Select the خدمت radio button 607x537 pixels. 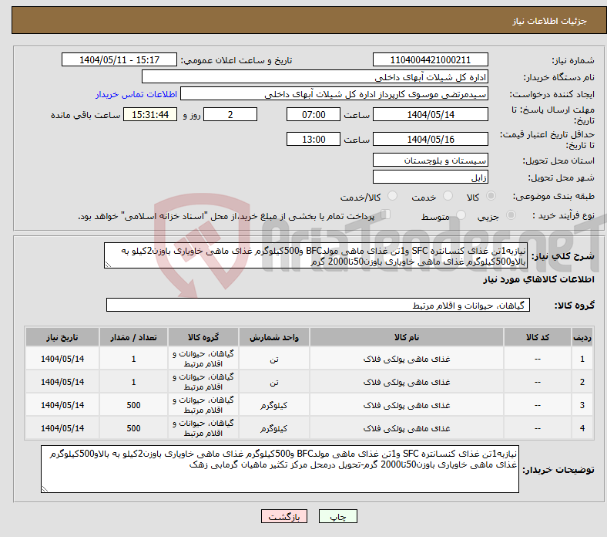pos(448,196)
